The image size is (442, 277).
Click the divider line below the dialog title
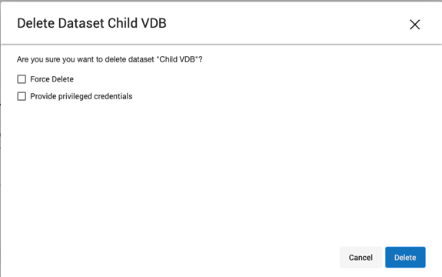pyautogui.click(x=221, y=44)
